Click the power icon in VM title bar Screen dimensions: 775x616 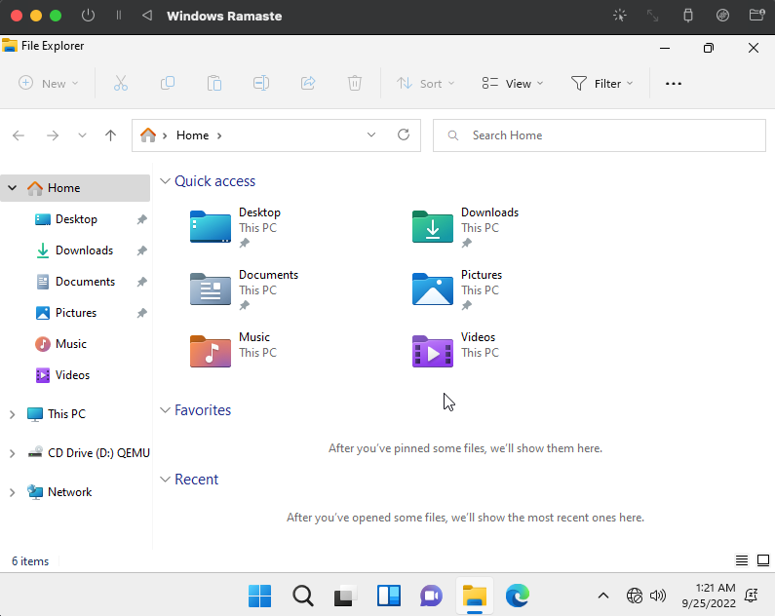(x=88, y=16)
